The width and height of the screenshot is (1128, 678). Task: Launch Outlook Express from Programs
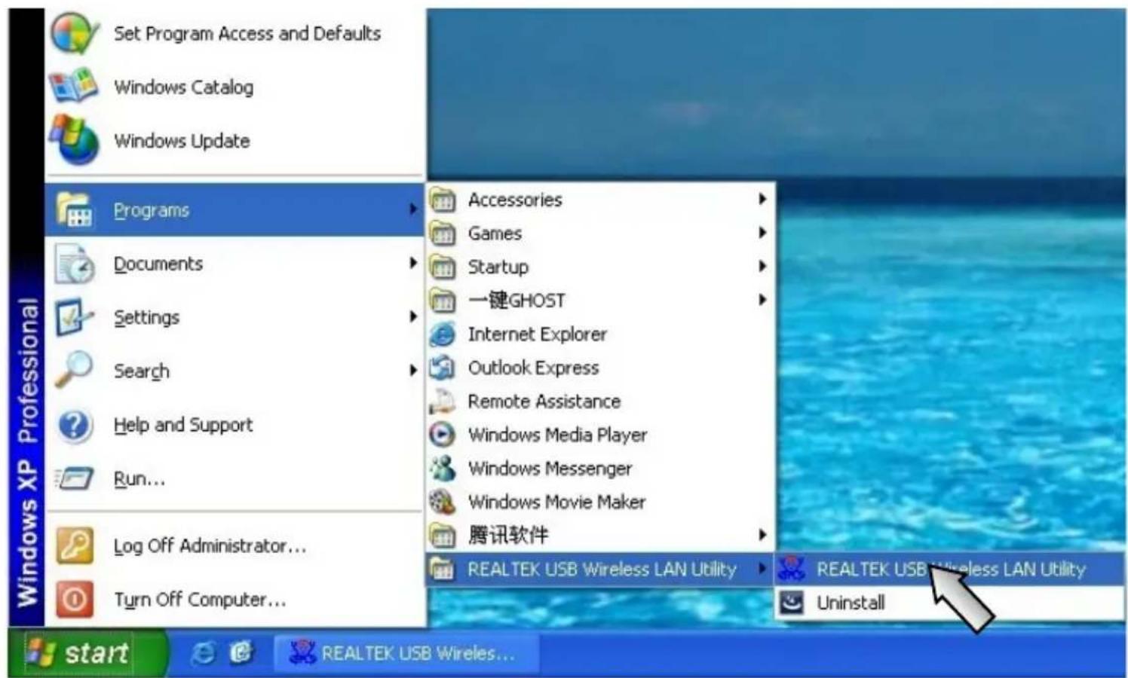coord(600,368)
